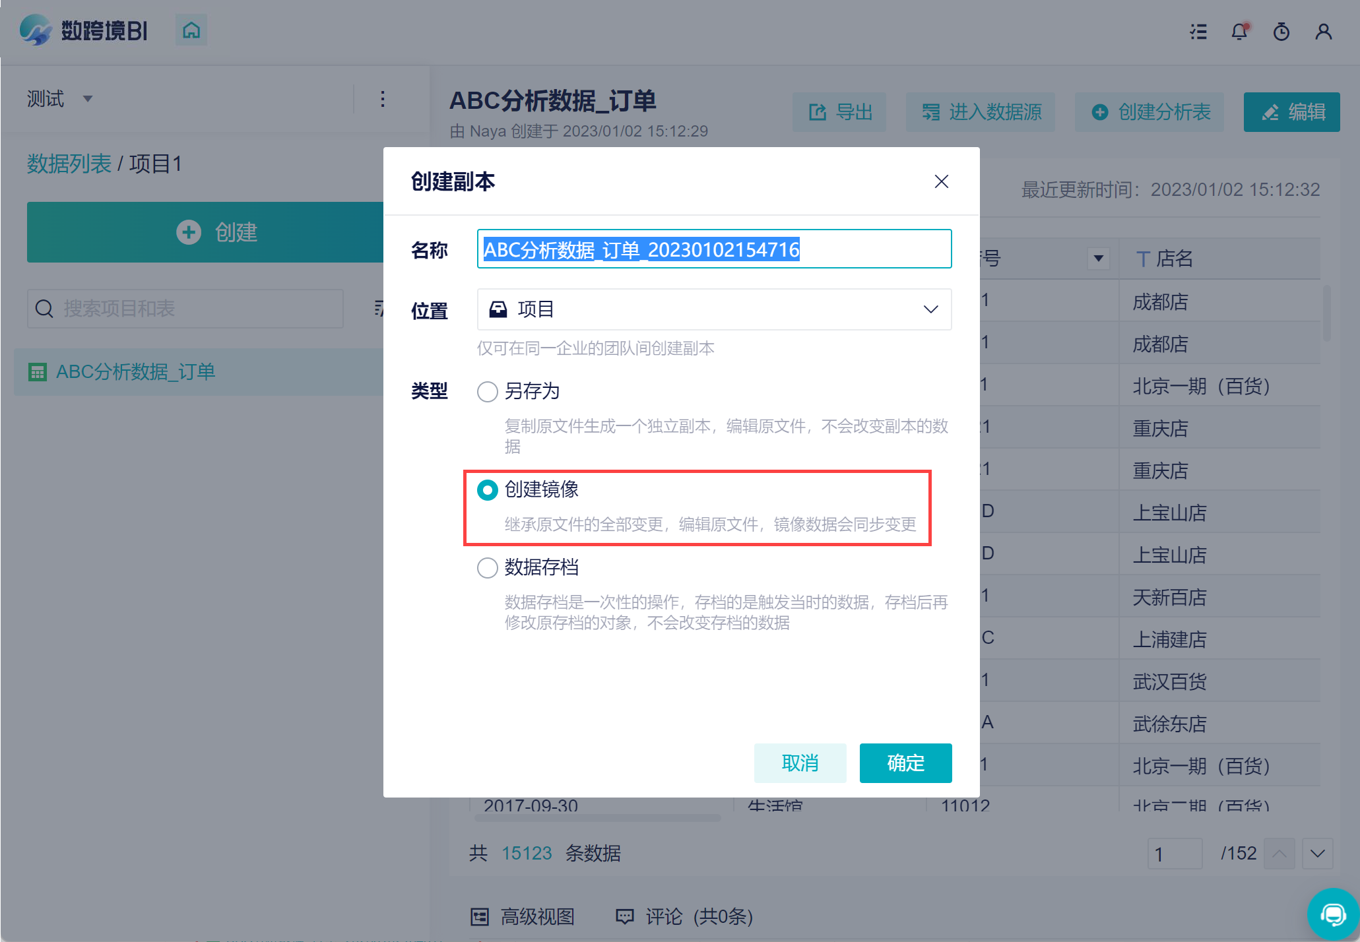Click the 取消 button
This screenshot has width=1360, height=942.
tap(800, 763)
